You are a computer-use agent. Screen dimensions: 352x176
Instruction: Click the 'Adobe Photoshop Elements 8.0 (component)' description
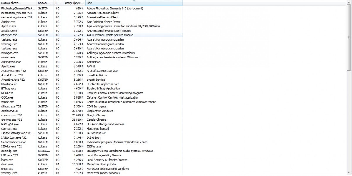pyautogui.click(x=115, y=8)
